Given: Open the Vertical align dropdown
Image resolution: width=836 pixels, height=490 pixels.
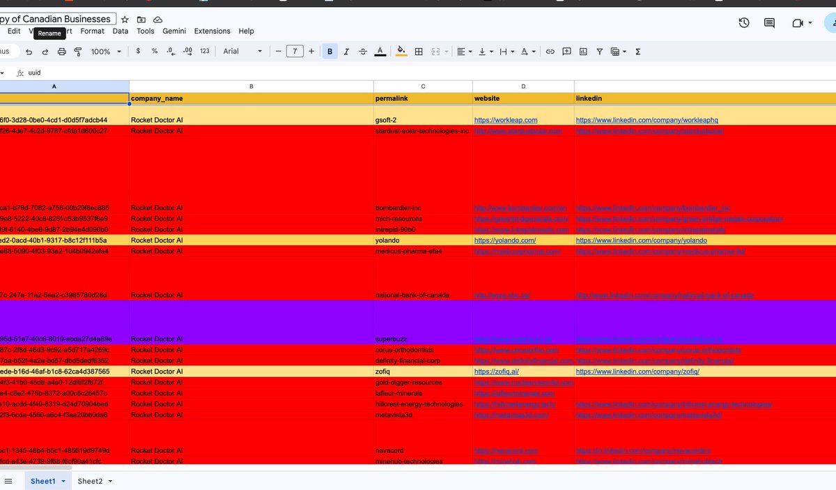Looking at the screenshot, I should [486, 52].
